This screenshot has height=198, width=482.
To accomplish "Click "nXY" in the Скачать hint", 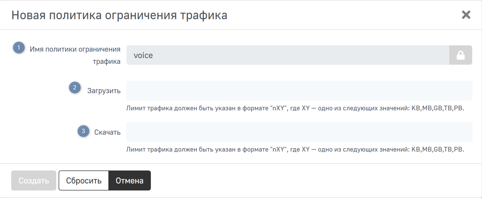I will (x=278, y=149).
